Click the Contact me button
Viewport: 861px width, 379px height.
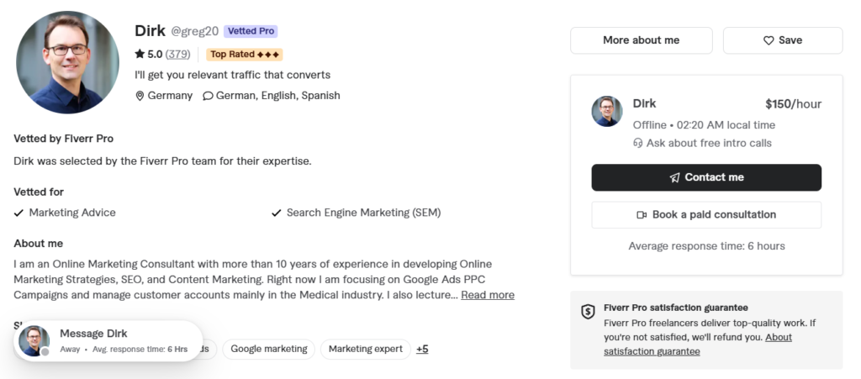click(x=706, y=177)
